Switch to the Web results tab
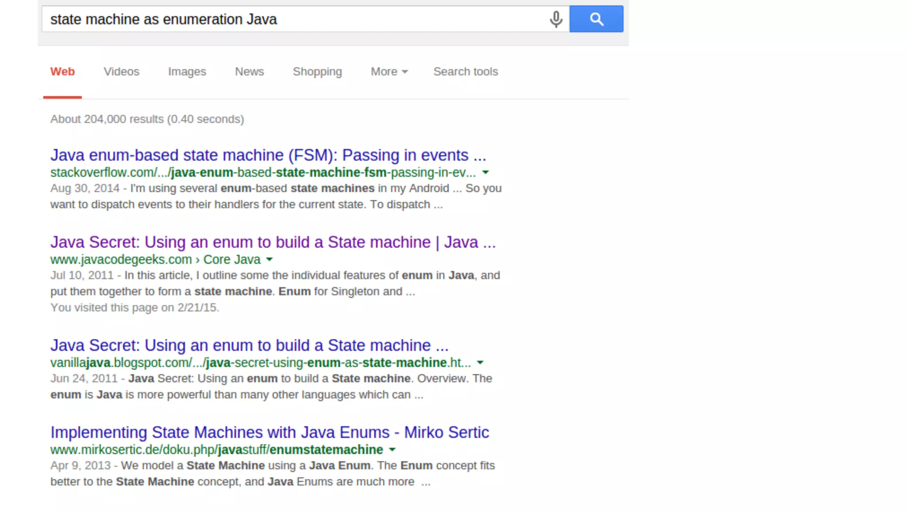 (x=63, y=72)
